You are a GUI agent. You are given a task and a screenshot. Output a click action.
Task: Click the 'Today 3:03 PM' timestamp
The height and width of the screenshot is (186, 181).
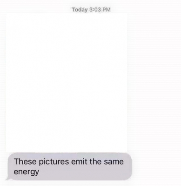tap(91, 10)
